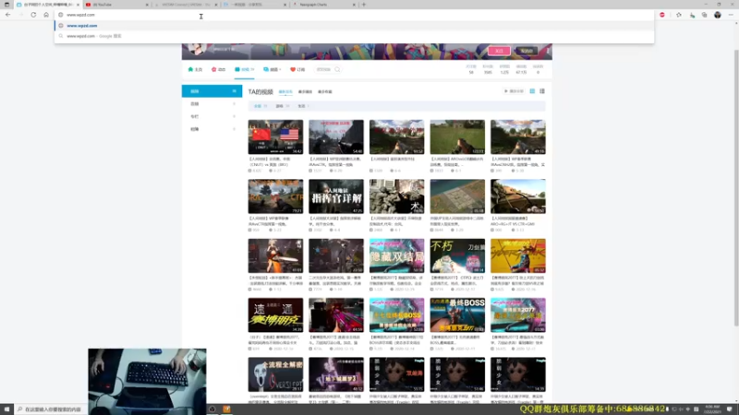The image size is (739, 415).
Task: Open the dynamics tab with pink icon
Action: (219, 69)
